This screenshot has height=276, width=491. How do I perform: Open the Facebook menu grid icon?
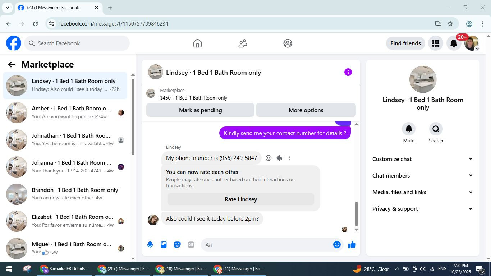click(436, 43)
